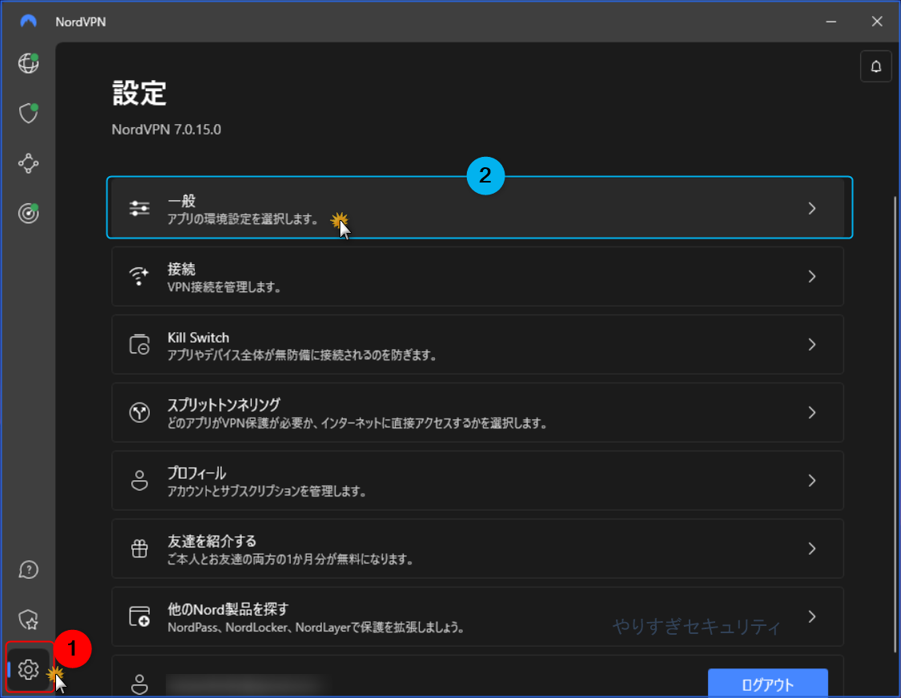This screenshot has width=901, height=698.
Task: Open Dark Web Monitor radar icon
Action: (28, 213)
